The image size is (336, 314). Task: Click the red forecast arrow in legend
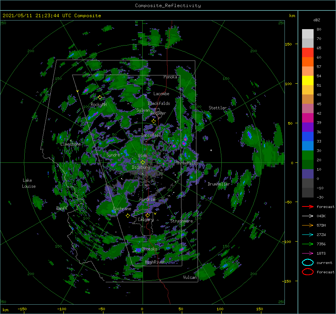tap(308, 206)
